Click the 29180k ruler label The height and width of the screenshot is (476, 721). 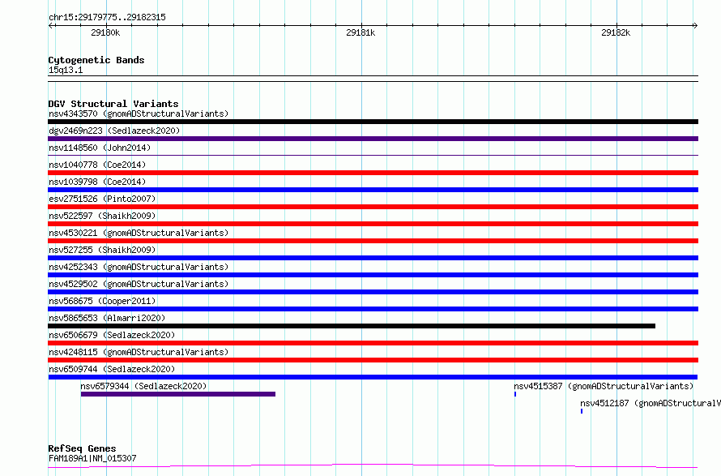pyautogui.click(x=105, y=32)
